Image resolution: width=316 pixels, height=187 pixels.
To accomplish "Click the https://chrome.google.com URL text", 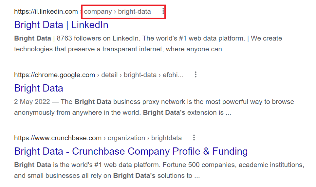I will click(54, 75).
